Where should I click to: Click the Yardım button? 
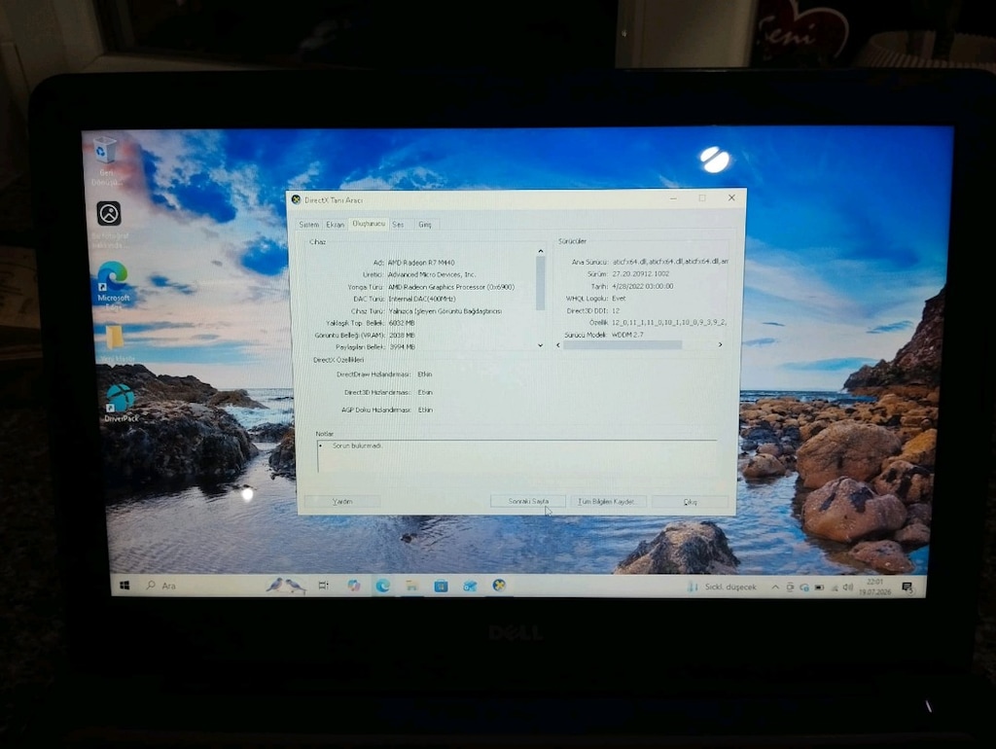tap(342, 501)
